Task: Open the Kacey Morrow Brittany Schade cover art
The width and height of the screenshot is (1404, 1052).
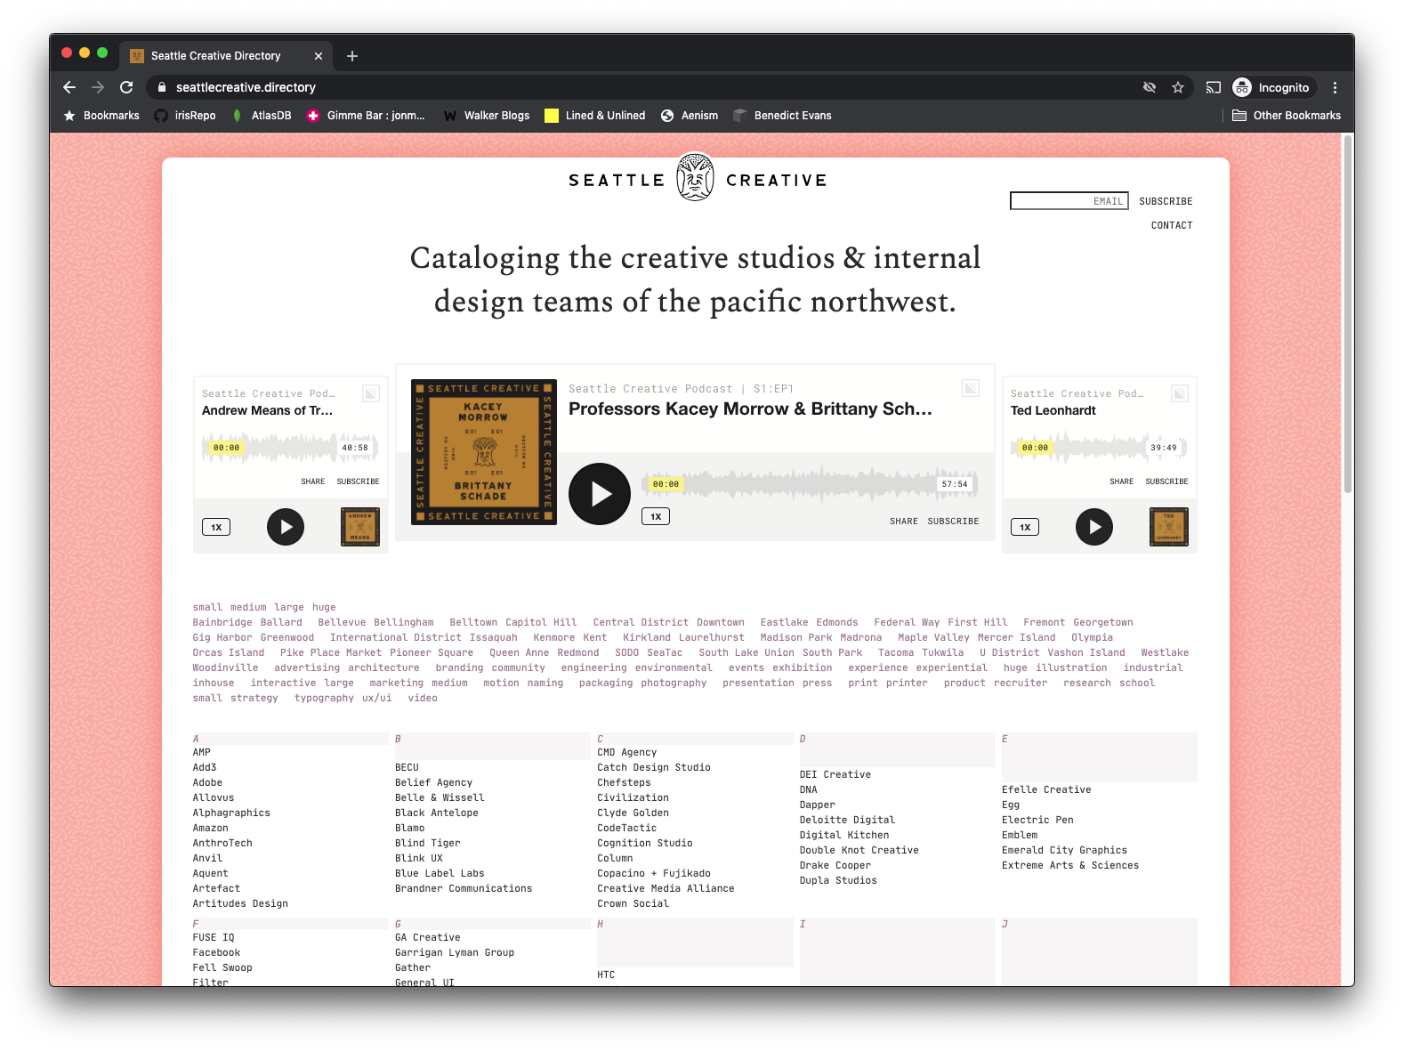Action: [484, 452]
